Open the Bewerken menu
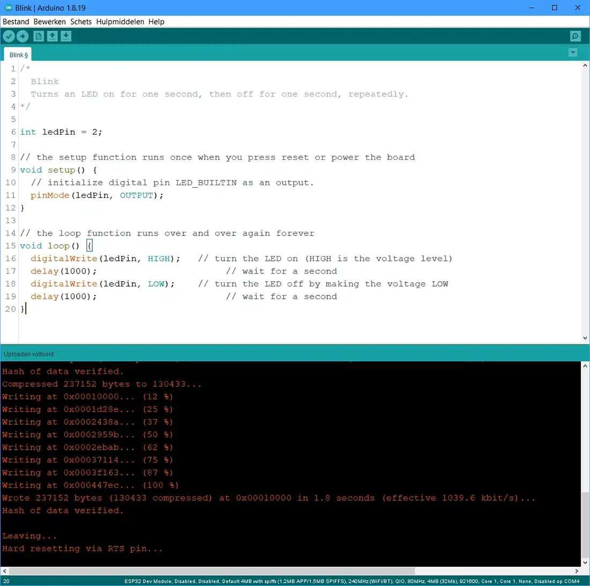The height and width of the screenshot is (586, 590). tap(49, 22)
